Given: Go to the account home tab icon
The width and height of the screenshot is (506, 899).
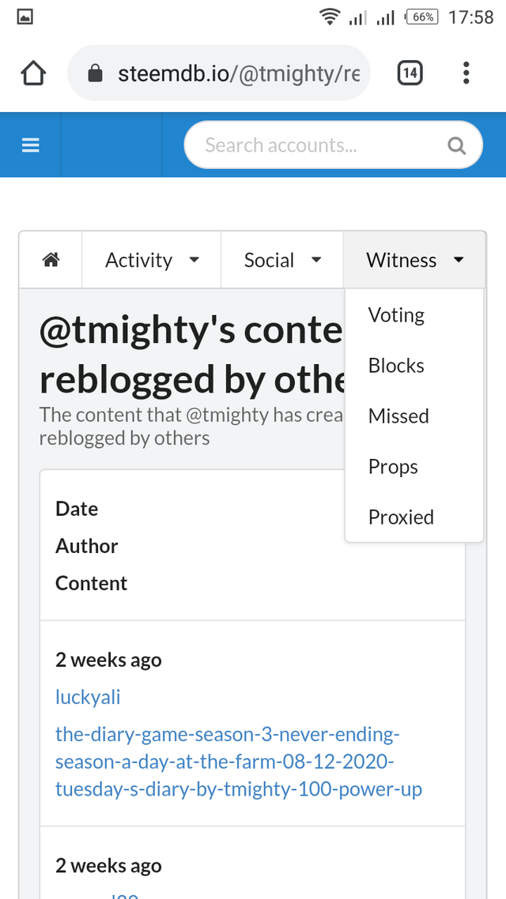Looking at the screenshot, I should click(x=51, y=260).
